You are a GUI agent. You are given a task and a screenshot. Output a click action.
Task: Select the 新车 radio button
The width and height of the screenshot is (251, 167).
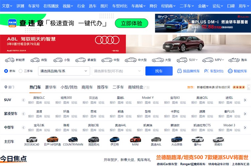[6, 71]
